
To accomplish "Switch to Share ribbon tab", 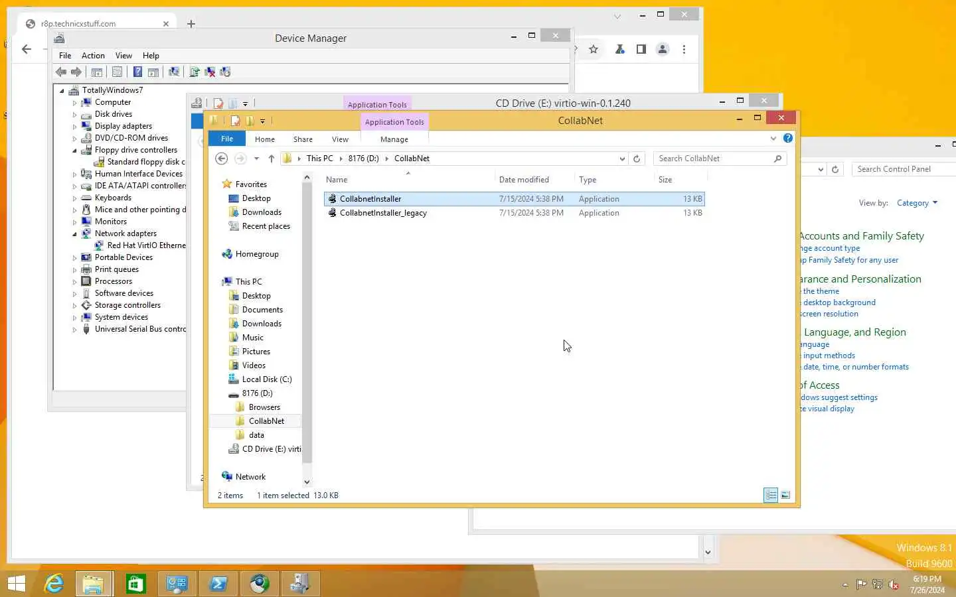I will point(303,139).
